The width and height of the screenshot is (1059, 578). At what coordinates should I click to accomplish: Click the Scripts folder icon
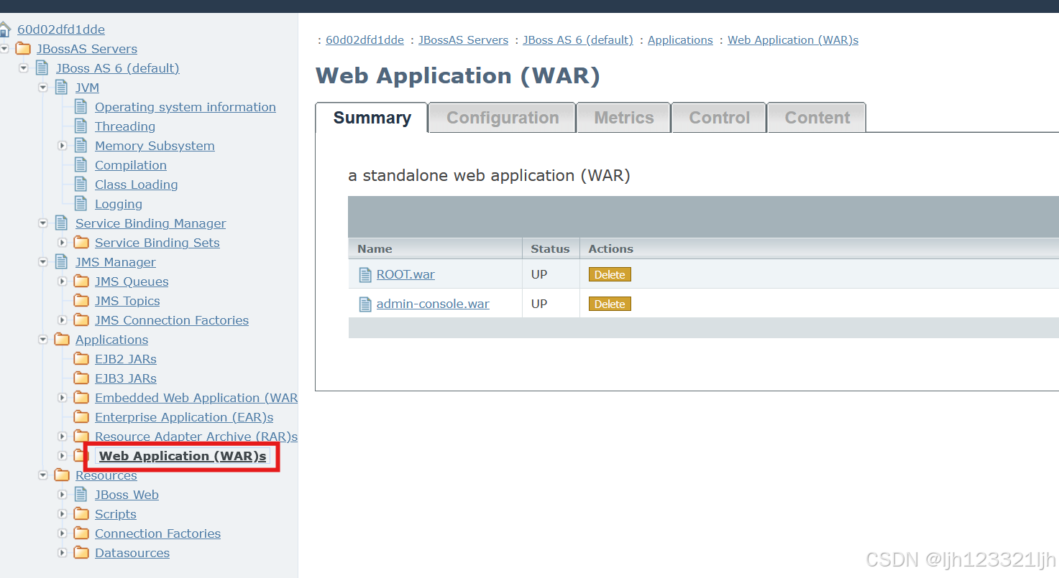(81, 514)
